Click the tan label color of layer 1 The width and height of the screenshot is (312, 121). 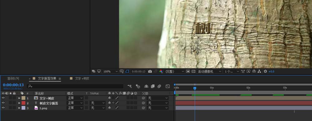pyautogui.click(x=23, y=98)
